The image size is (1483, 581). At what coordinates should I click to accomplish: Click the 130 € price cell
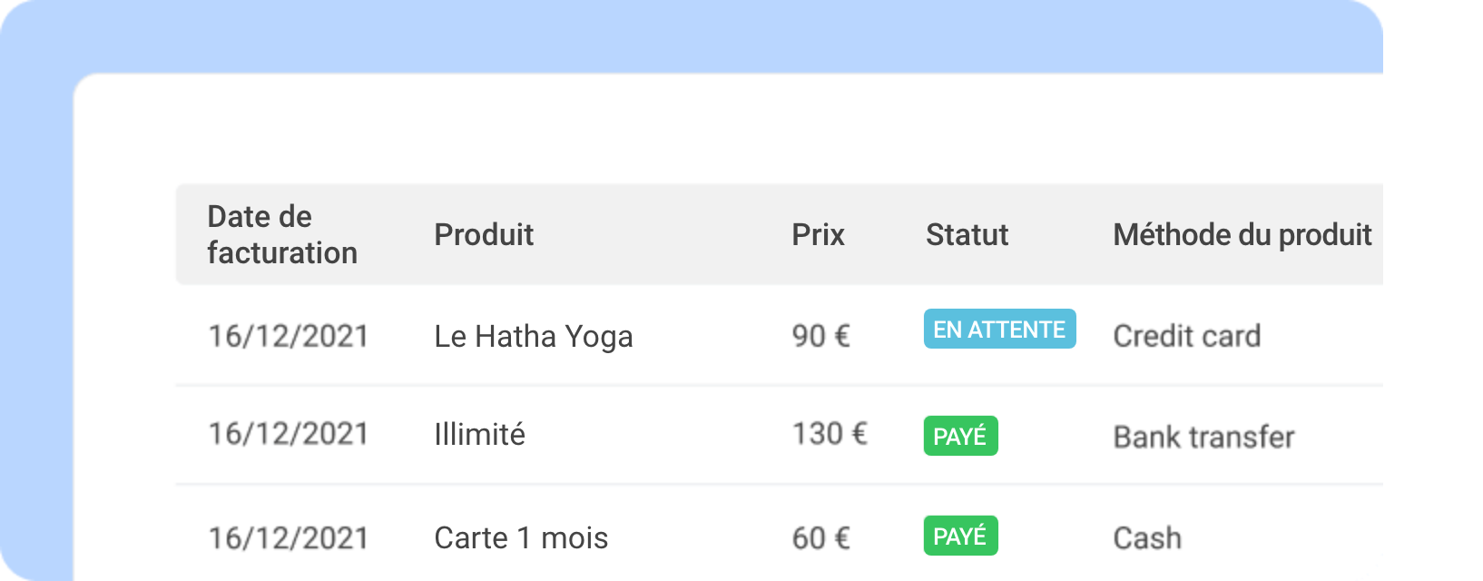coord(830,434)
